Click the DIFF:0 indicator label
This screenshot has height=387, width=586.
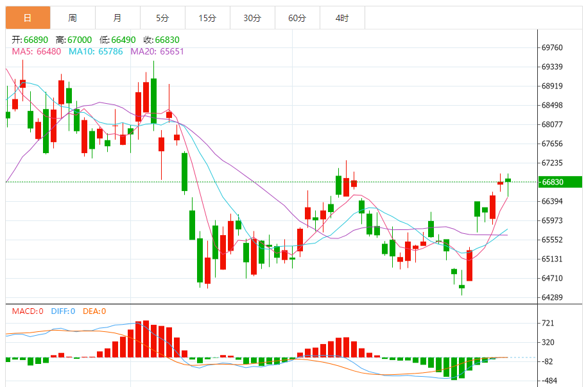[x=63, y=311]
